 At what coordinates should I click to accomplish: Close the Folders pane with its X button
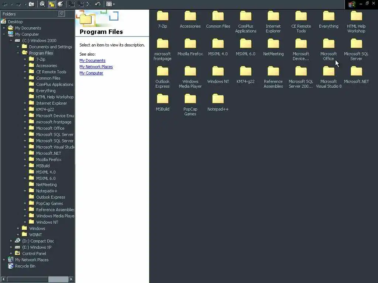(x=62, y=14)
